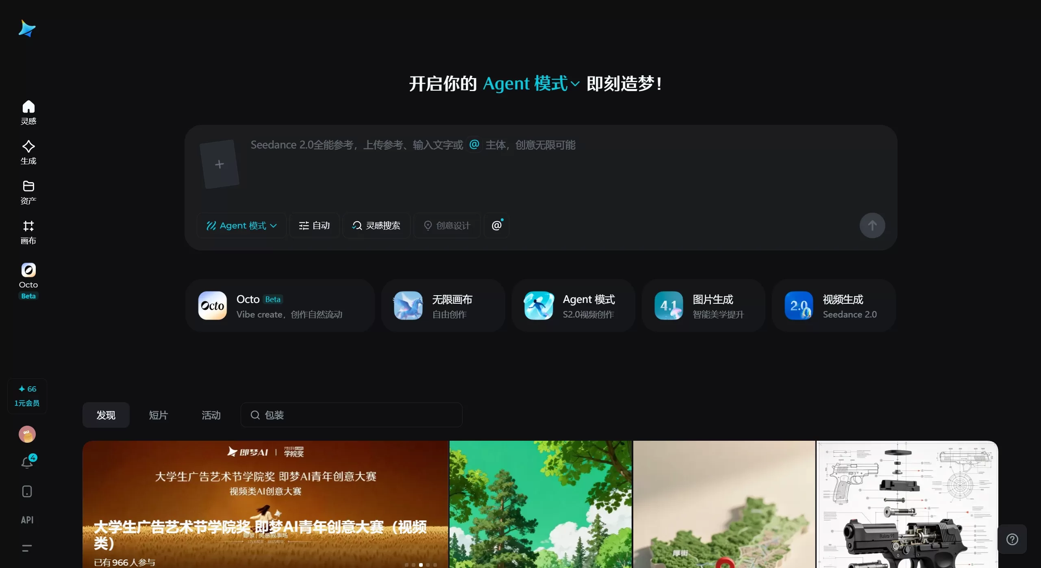Open the Agent 模式 S2.0视频创作 card
This screenshot has height=568, width=1041.
tap(574, 306)
